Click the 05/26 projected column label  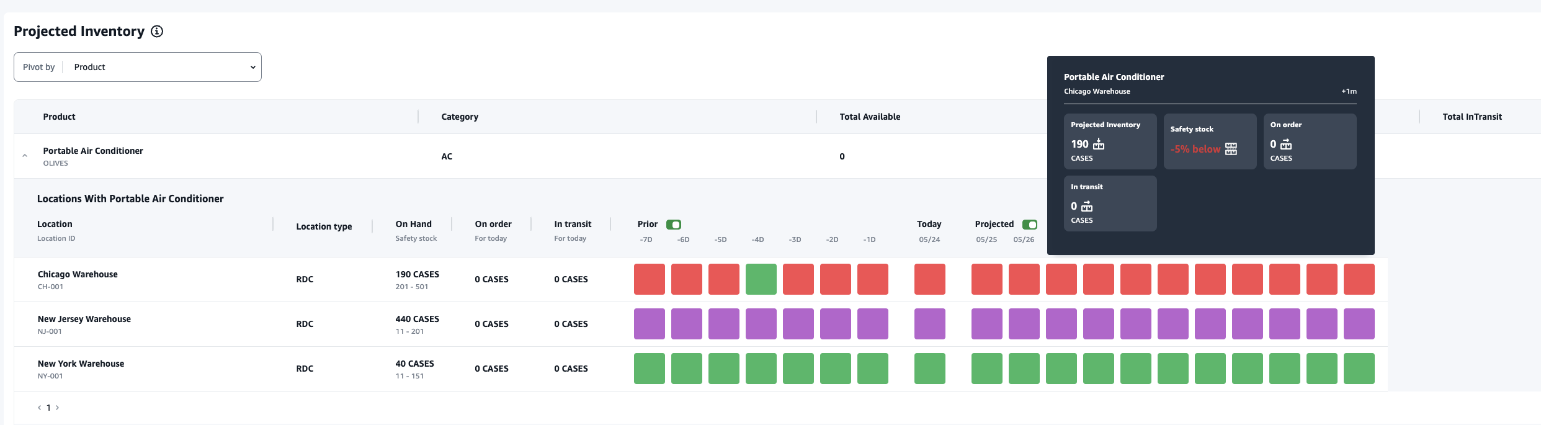tap(1024, 239)
